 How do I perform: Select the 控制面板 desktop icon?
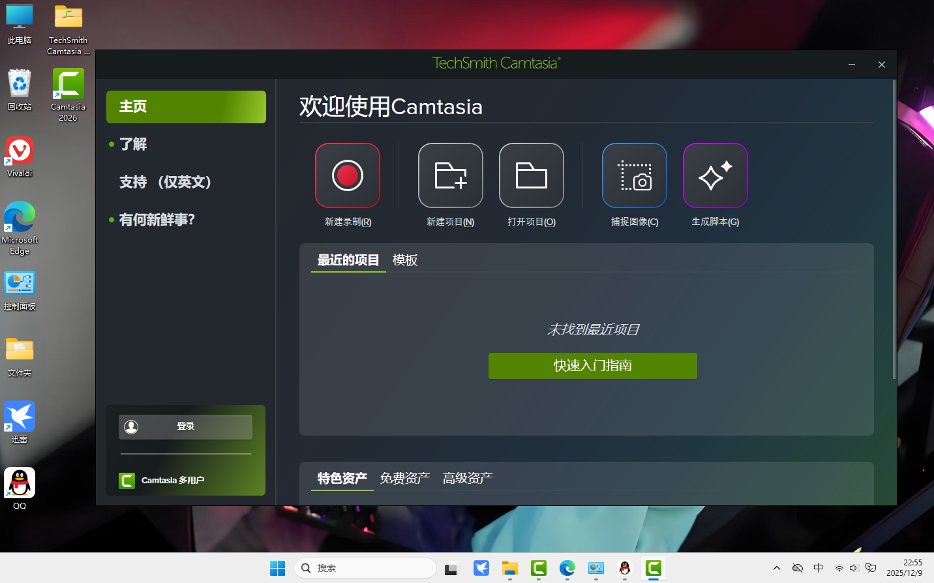pyautogui.click(x=20, y=290)
